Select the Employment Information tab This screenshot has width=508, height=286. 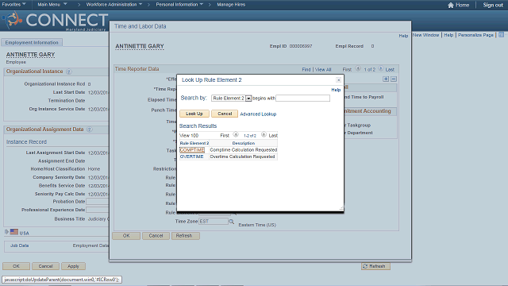[32, 42]
